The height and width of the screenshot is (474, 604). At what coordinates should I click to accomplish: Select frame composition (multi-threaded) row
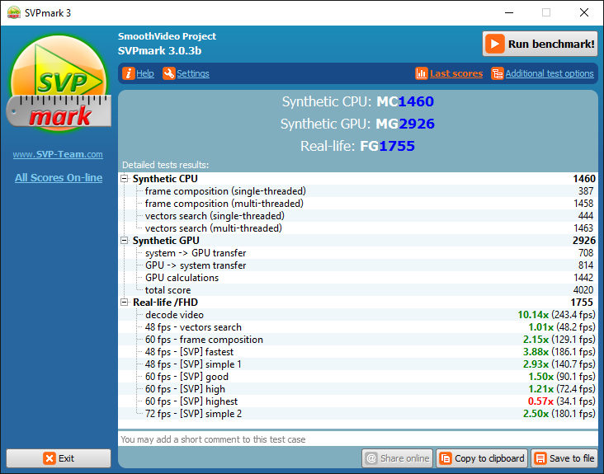tap(358, 203)
